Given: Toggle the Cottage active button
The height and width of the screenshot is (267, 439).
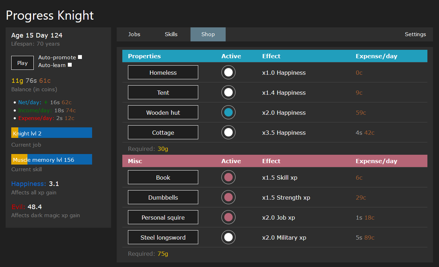Looking at the screenshot, I should tap(228, 132).
